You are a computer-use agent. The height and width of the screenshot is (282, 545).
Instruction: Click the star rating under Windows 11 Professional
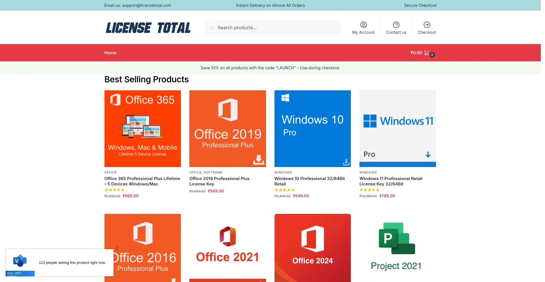pyautogui.click(x=369, y=190)
